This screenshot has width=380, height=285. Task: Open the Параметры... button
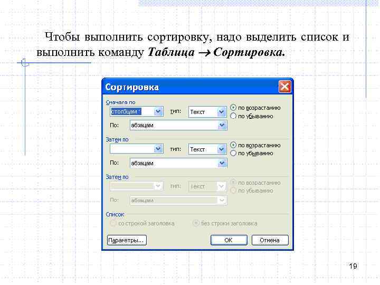127,240
